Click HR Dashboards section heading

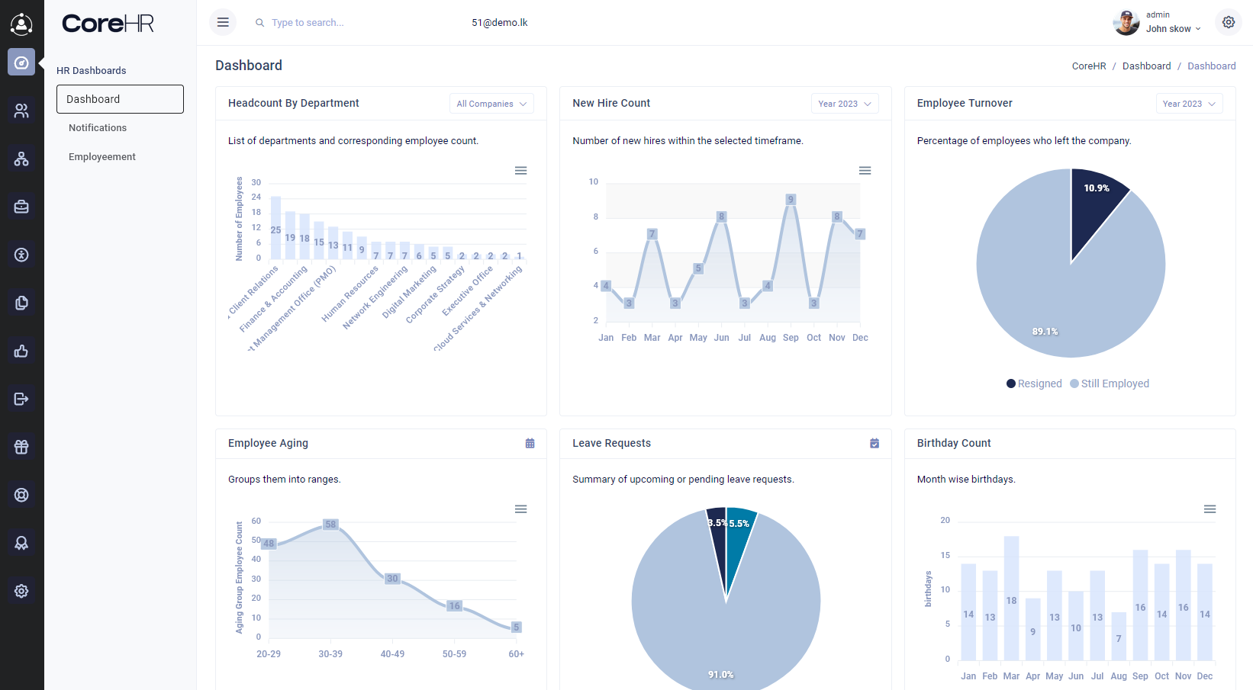[92, 71]
